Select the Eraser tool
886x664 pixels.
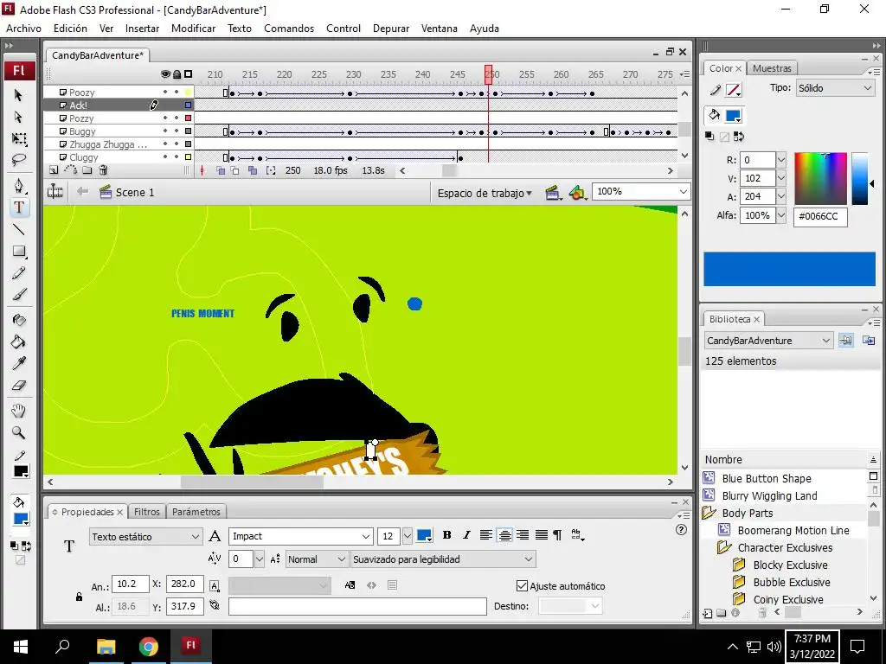pyautogui.click(x=19, y=386)
